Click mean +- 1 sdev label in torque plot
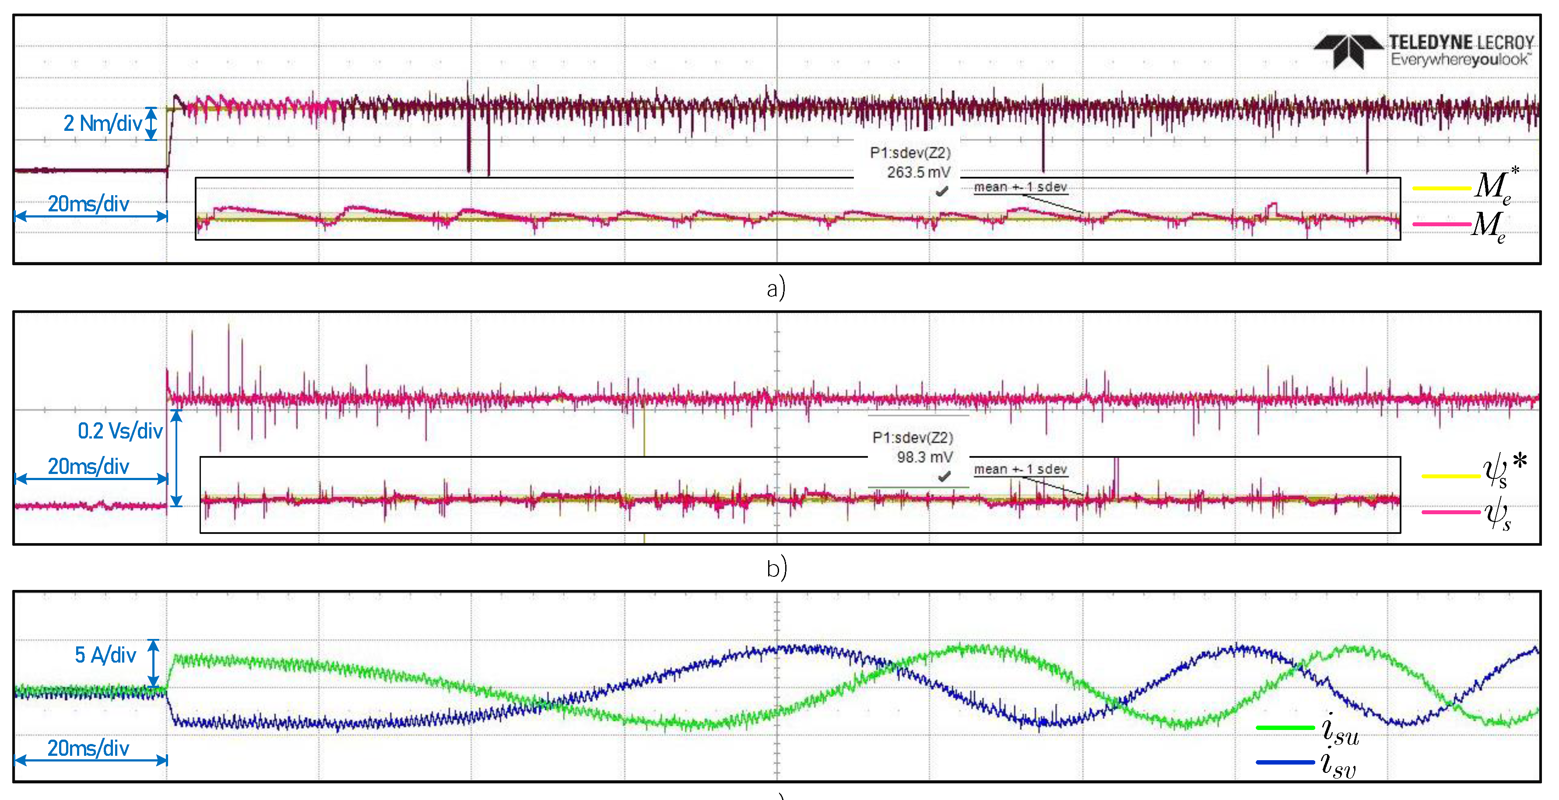The height and width of the screenshot is (800, 1559). [1020, 187]
